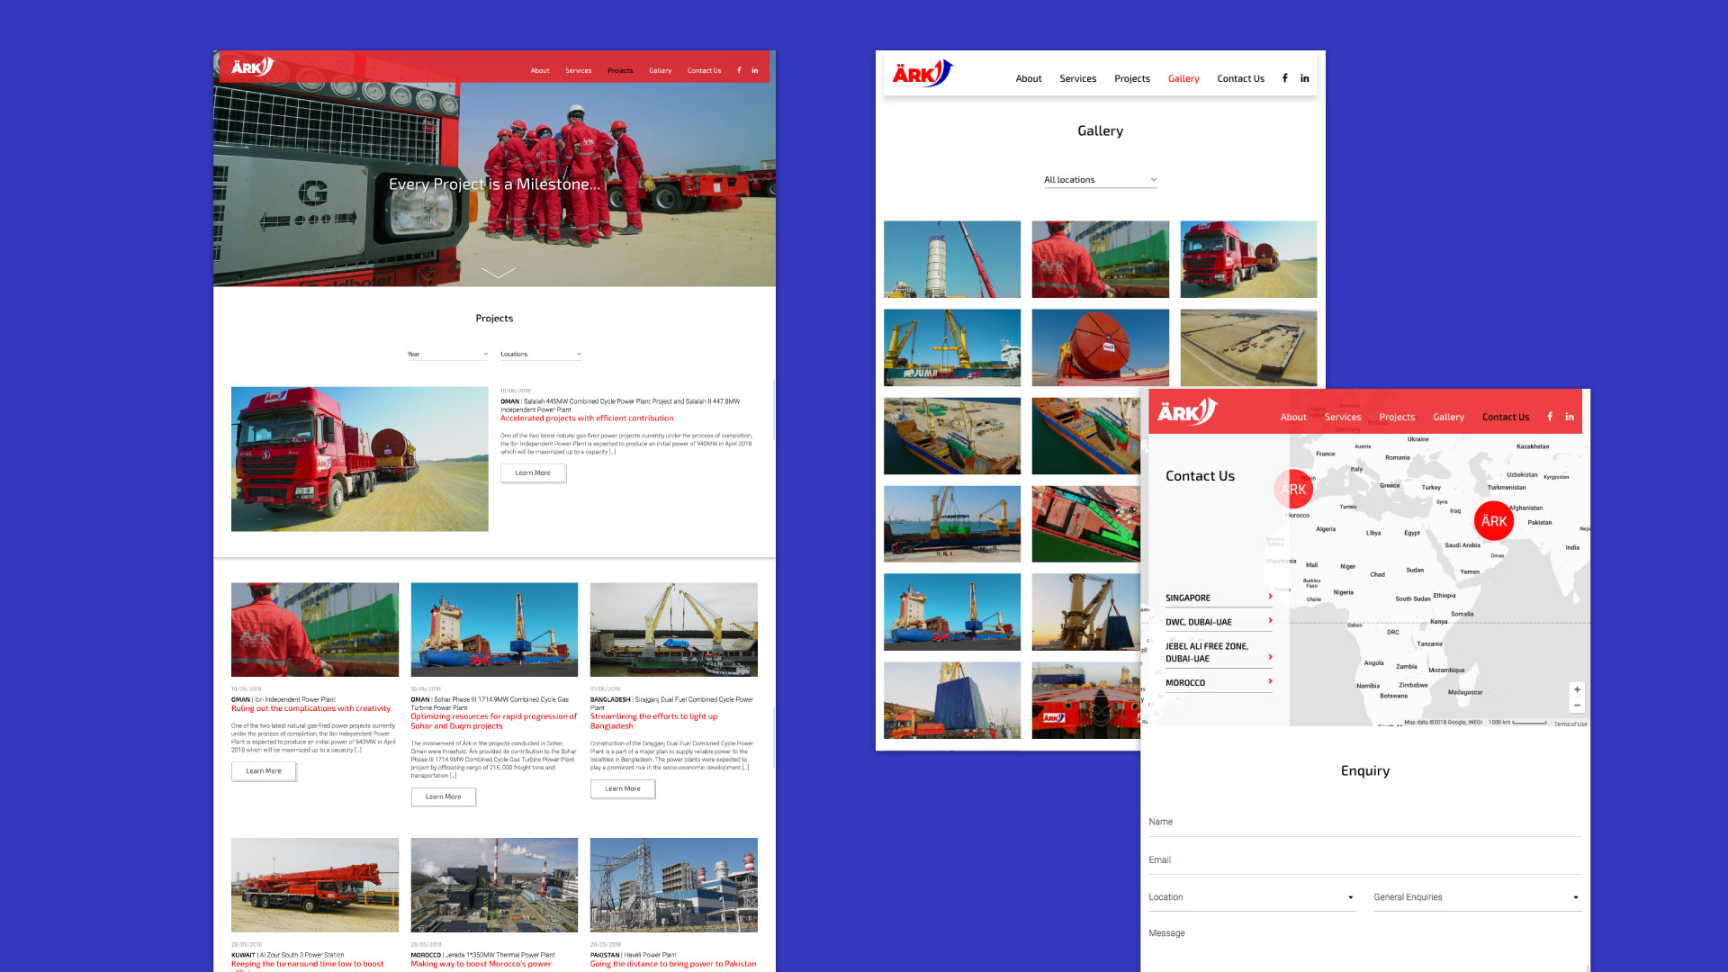Screen dimensions: 1728x972
Task: Open About in Gallery page menu
Action: point(1029,78)
